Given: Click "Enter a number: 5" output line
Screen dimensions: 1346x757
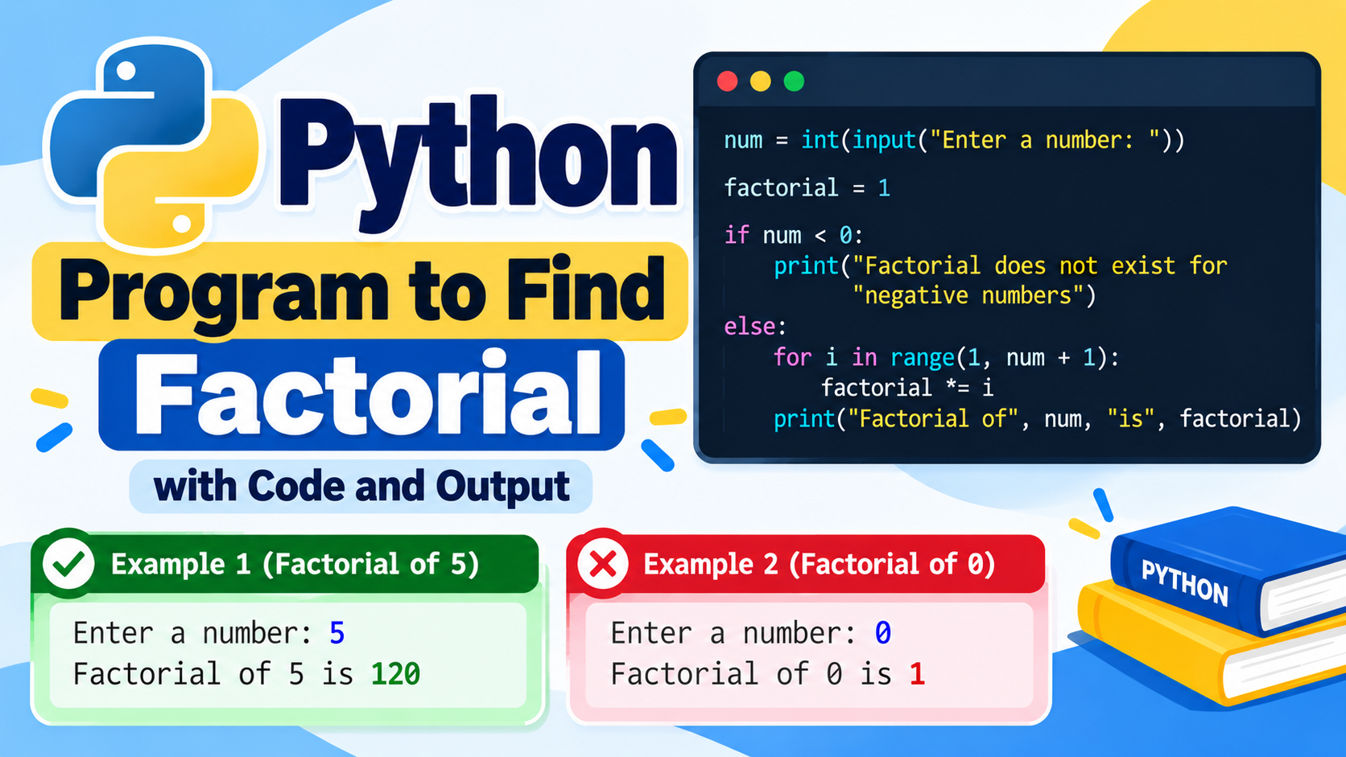Looking at the screenshot, I should (x=209, y=633).
